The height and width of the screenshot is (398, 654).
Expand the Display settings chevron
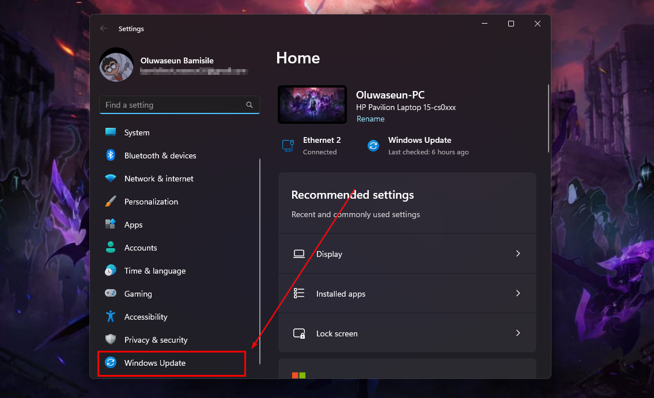(517, 253)
